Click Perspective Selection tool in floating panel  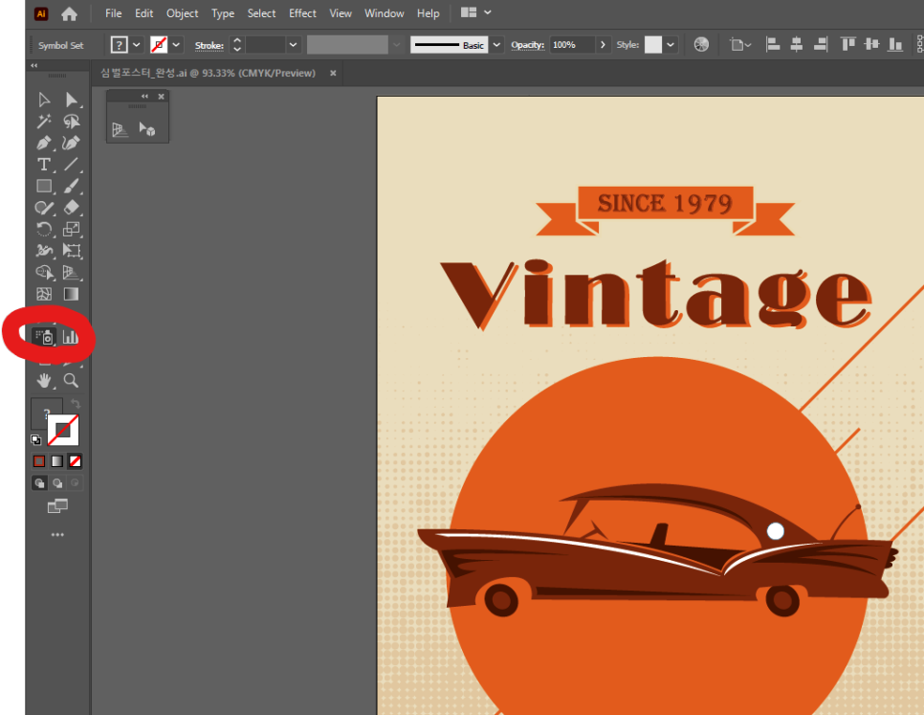[146, 129]
